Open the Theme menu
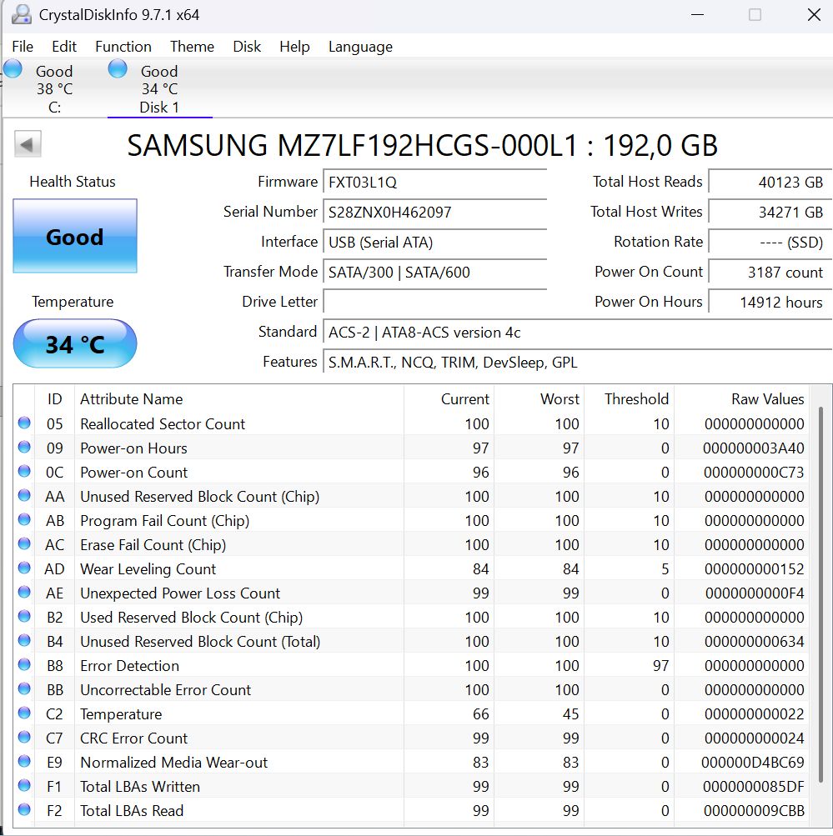The width and height of the screenshot is (833, 836). coord(192,47)
